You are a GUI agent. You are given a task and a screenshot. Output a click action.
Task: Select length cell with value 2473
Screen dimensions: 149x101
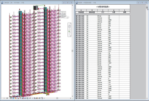point(114,49)
